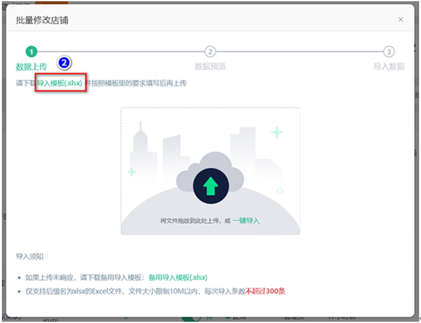The height and width of the screenshot is (323, 421).
Task: Click the 数据上传 step label
Action: click(x=31, y=66)
